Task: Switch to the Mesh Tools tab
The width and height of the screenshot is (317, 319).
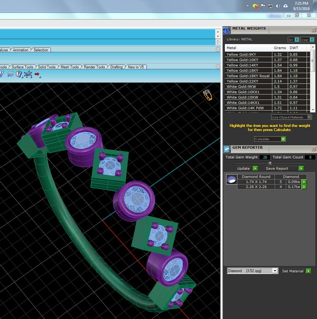Action: click(70, 67)
